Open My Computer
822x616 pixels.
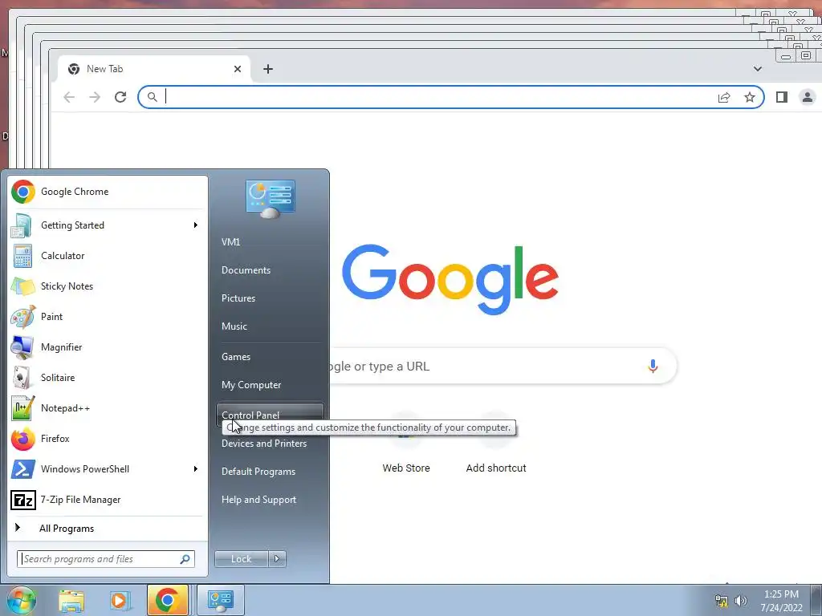(x=270, y=385)
